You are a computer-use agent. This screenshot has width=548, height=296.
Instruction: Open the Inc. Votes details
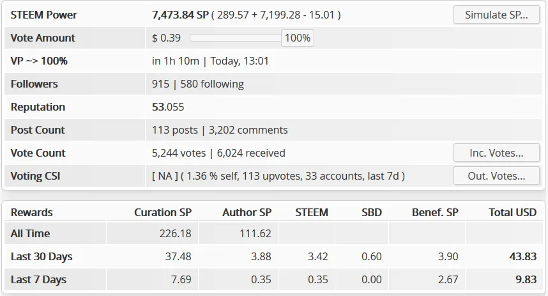click(496, 153)
